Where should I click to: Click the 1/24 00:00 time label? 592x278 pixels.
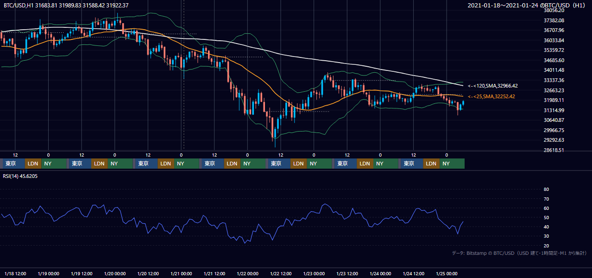click(380, 273)
